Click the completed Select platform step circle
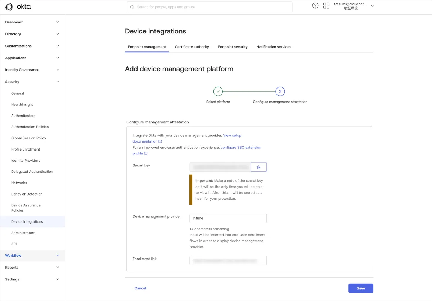Viewport: 432px width, 301px height. (x=218, y=91)
